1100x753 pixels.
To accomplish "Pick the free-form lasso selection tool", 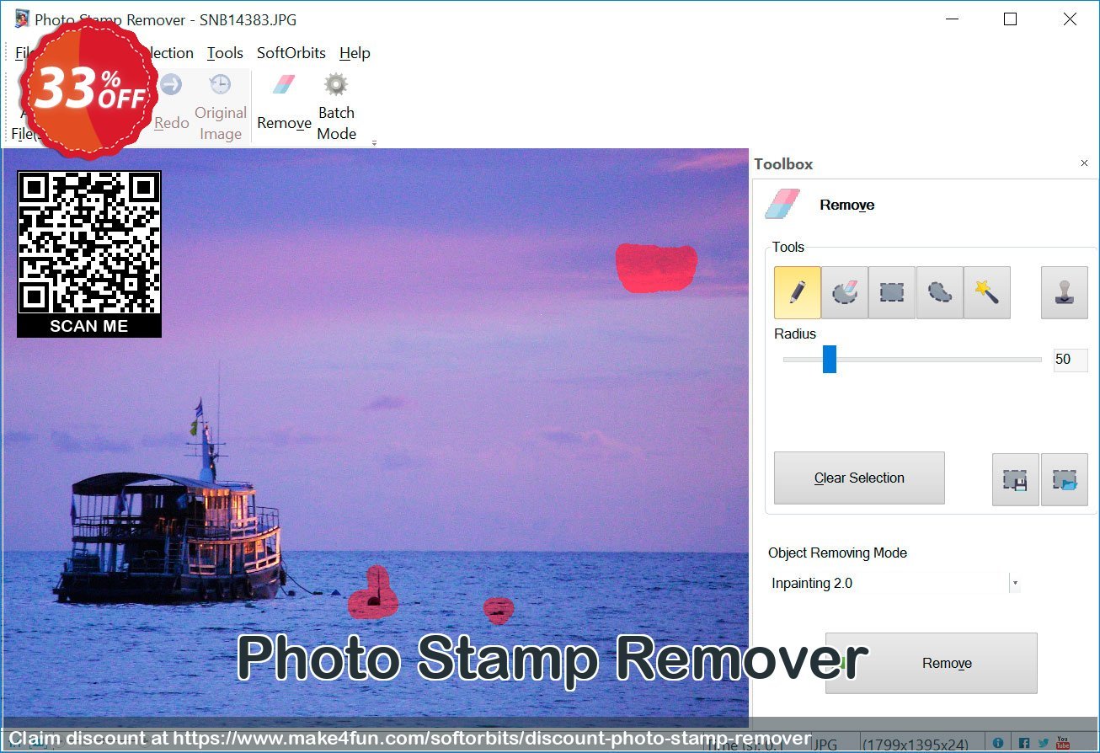I will coord(939,292).
